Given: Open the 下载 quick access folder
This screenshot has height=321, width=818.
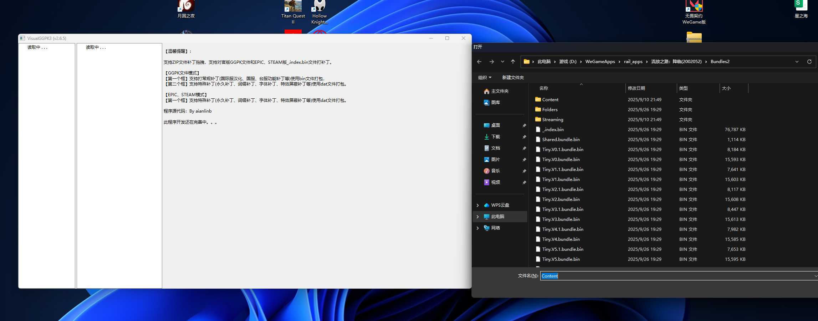Looking at the screenshot, I should pyautogui.click(x=495, y=137).
